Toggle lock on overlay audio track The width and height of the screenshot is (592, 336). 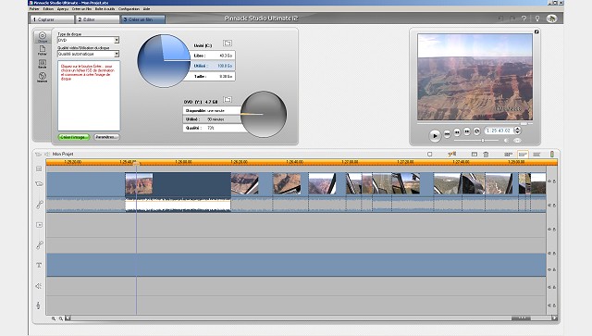554,254
